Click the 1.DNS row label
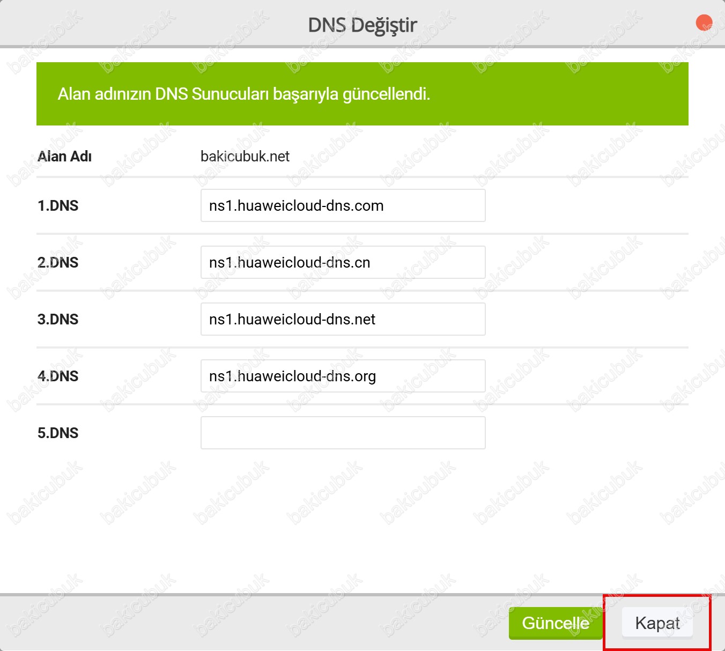The width and height of the screenshot is (725, 651). pyautogui.click(x=58, y=206)
